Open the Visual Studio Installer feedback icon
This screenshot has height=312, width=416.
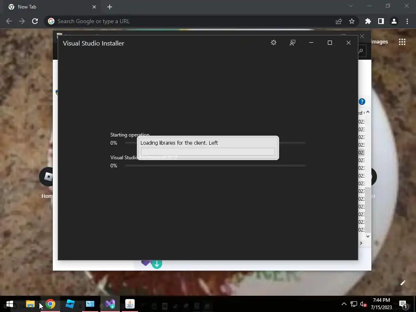pos(292,43)
